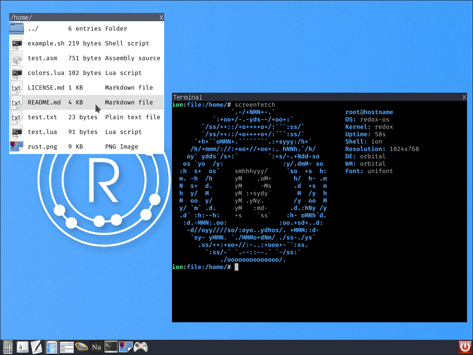Click the 'PNG Image' type cell
Screen dimensions: 473x355
coord(122,147)
